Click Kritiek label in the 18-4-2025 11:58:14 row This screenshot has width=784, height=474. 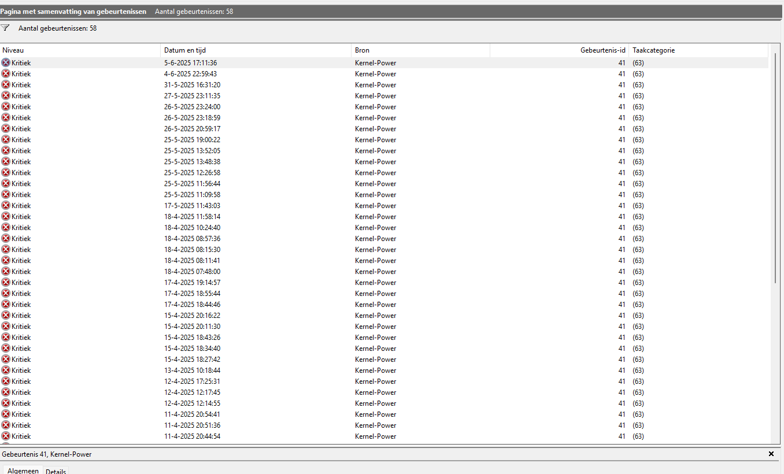pyautogui.click(x=21, y=217)
